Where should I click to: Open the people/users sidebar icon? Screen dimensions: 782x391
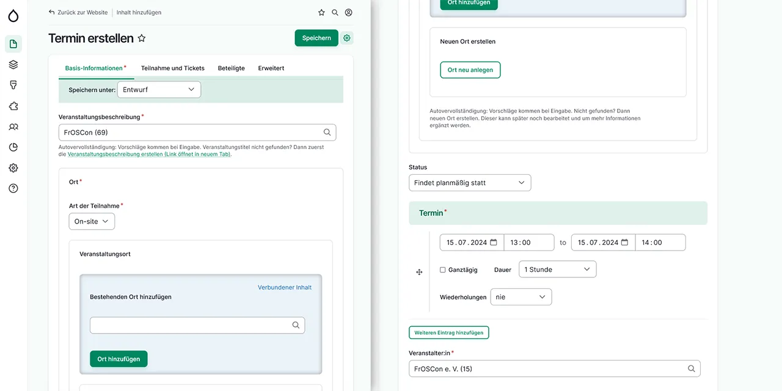coord(13,126)
